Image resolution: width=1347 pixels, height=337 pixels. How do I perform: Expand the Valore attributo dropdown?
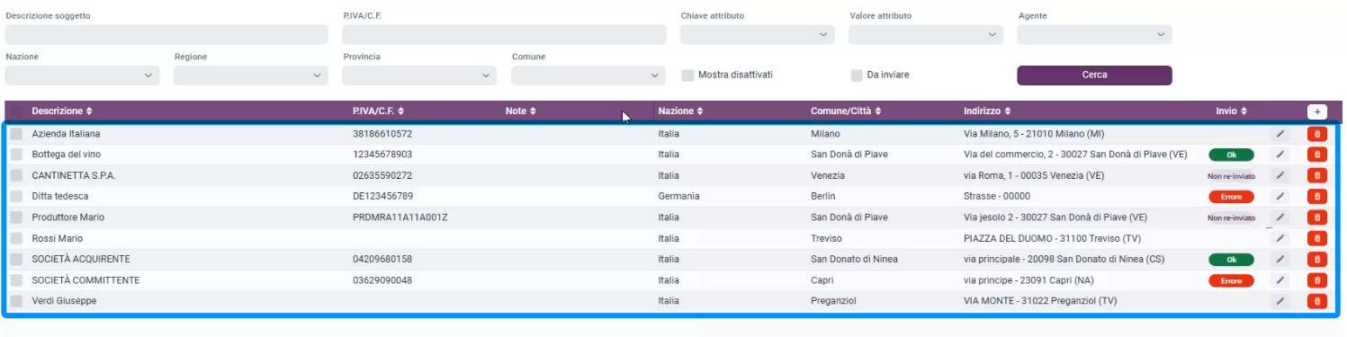(926, 34)
